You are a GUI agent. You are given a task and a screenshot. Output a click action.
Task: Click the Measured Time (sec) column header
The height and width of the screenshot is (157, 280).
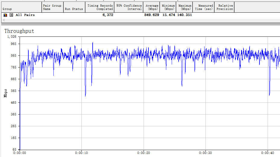[x=204, y=7]
